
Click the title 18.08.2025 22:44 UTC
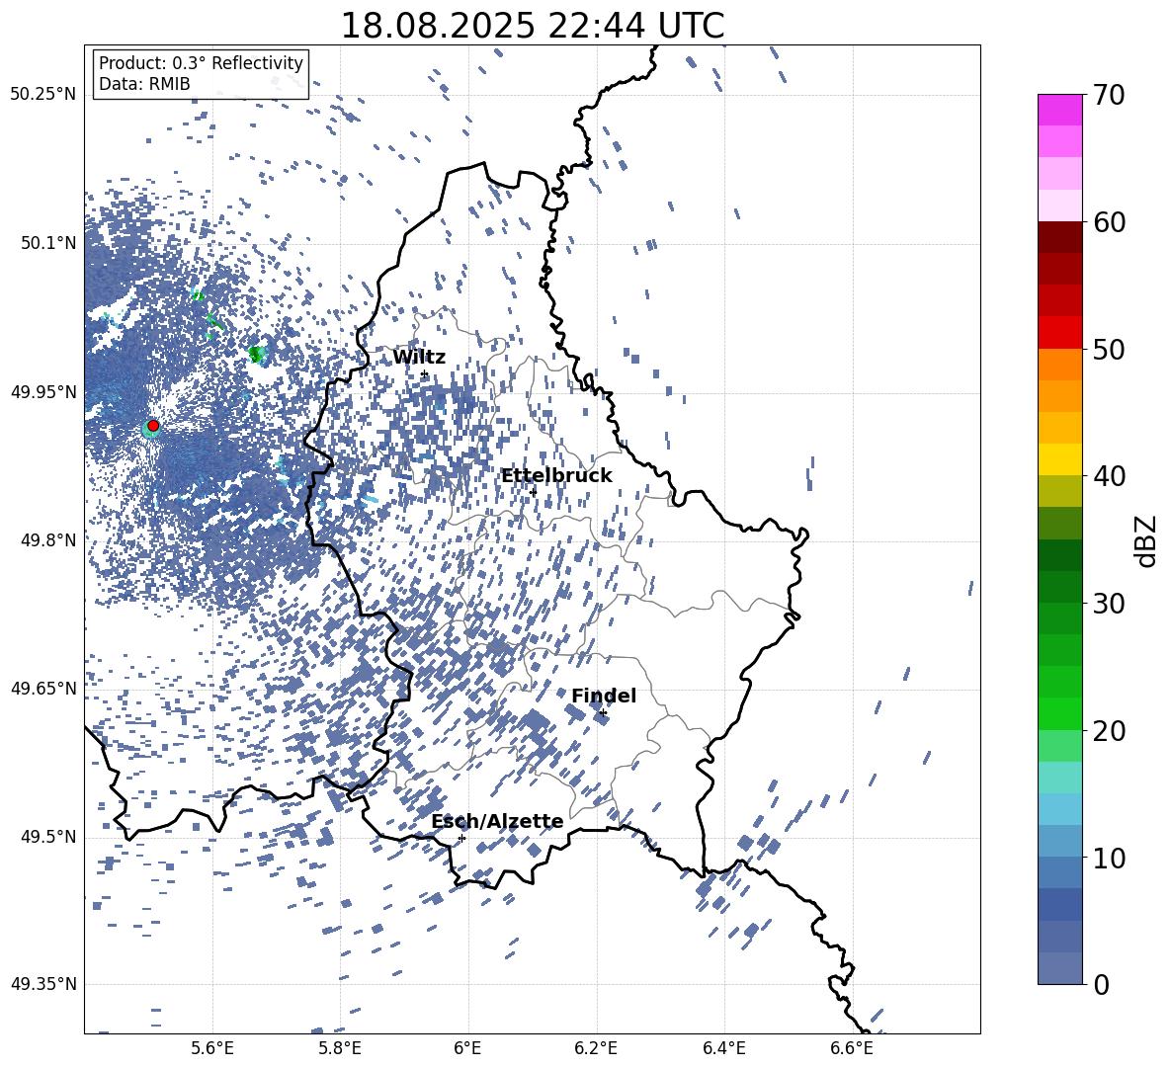pyautogui.click(x=532, y=26)
